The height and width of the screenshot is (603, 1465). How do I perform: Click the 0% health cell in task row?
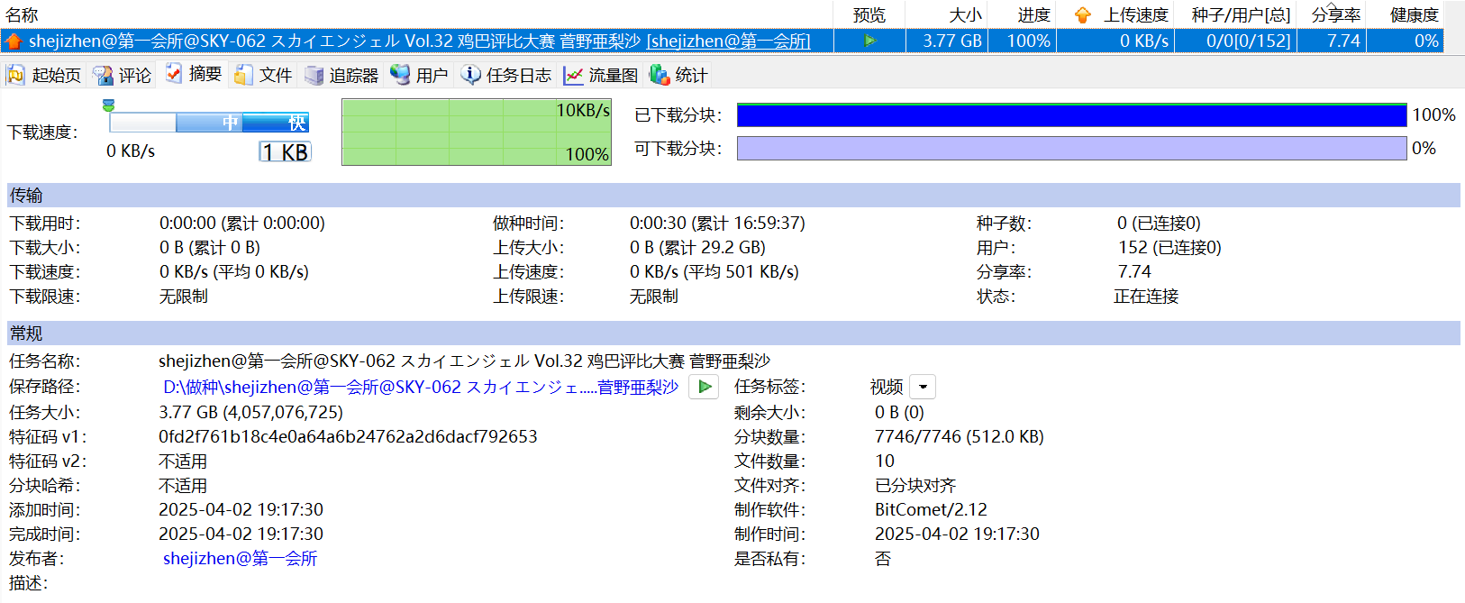1426,41
